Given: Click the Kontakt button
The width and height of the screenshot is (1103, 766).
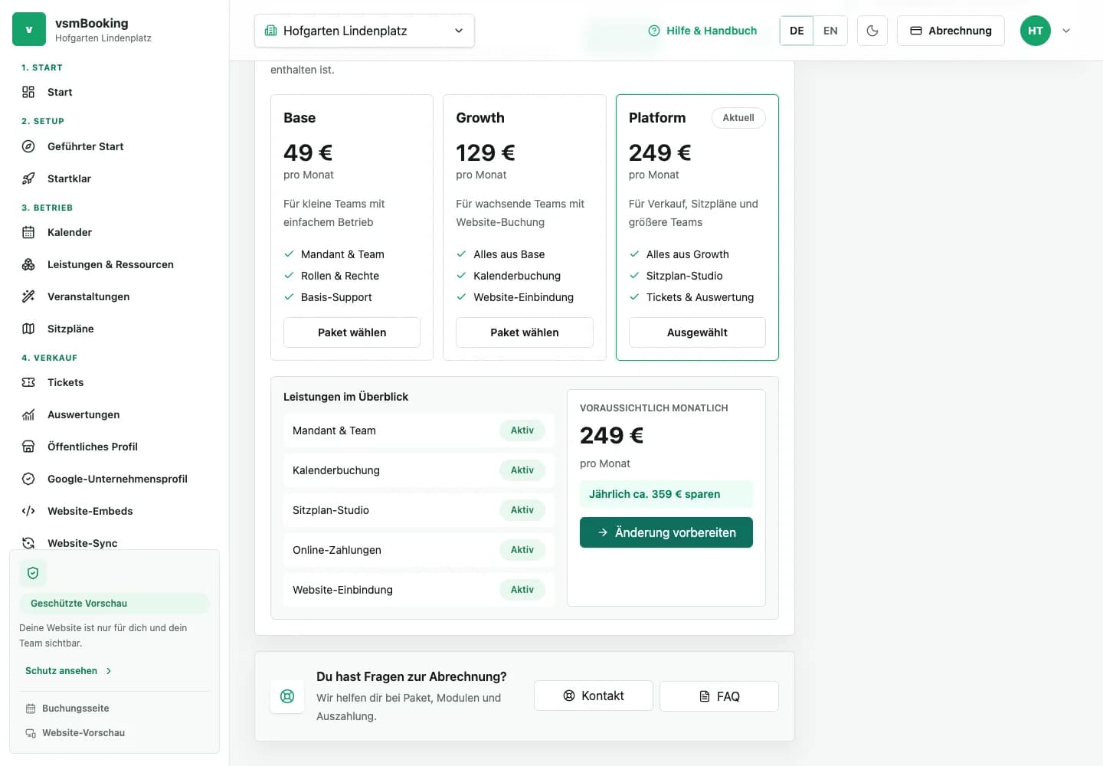Looking at the screenshot, I should tap(594, 696).
